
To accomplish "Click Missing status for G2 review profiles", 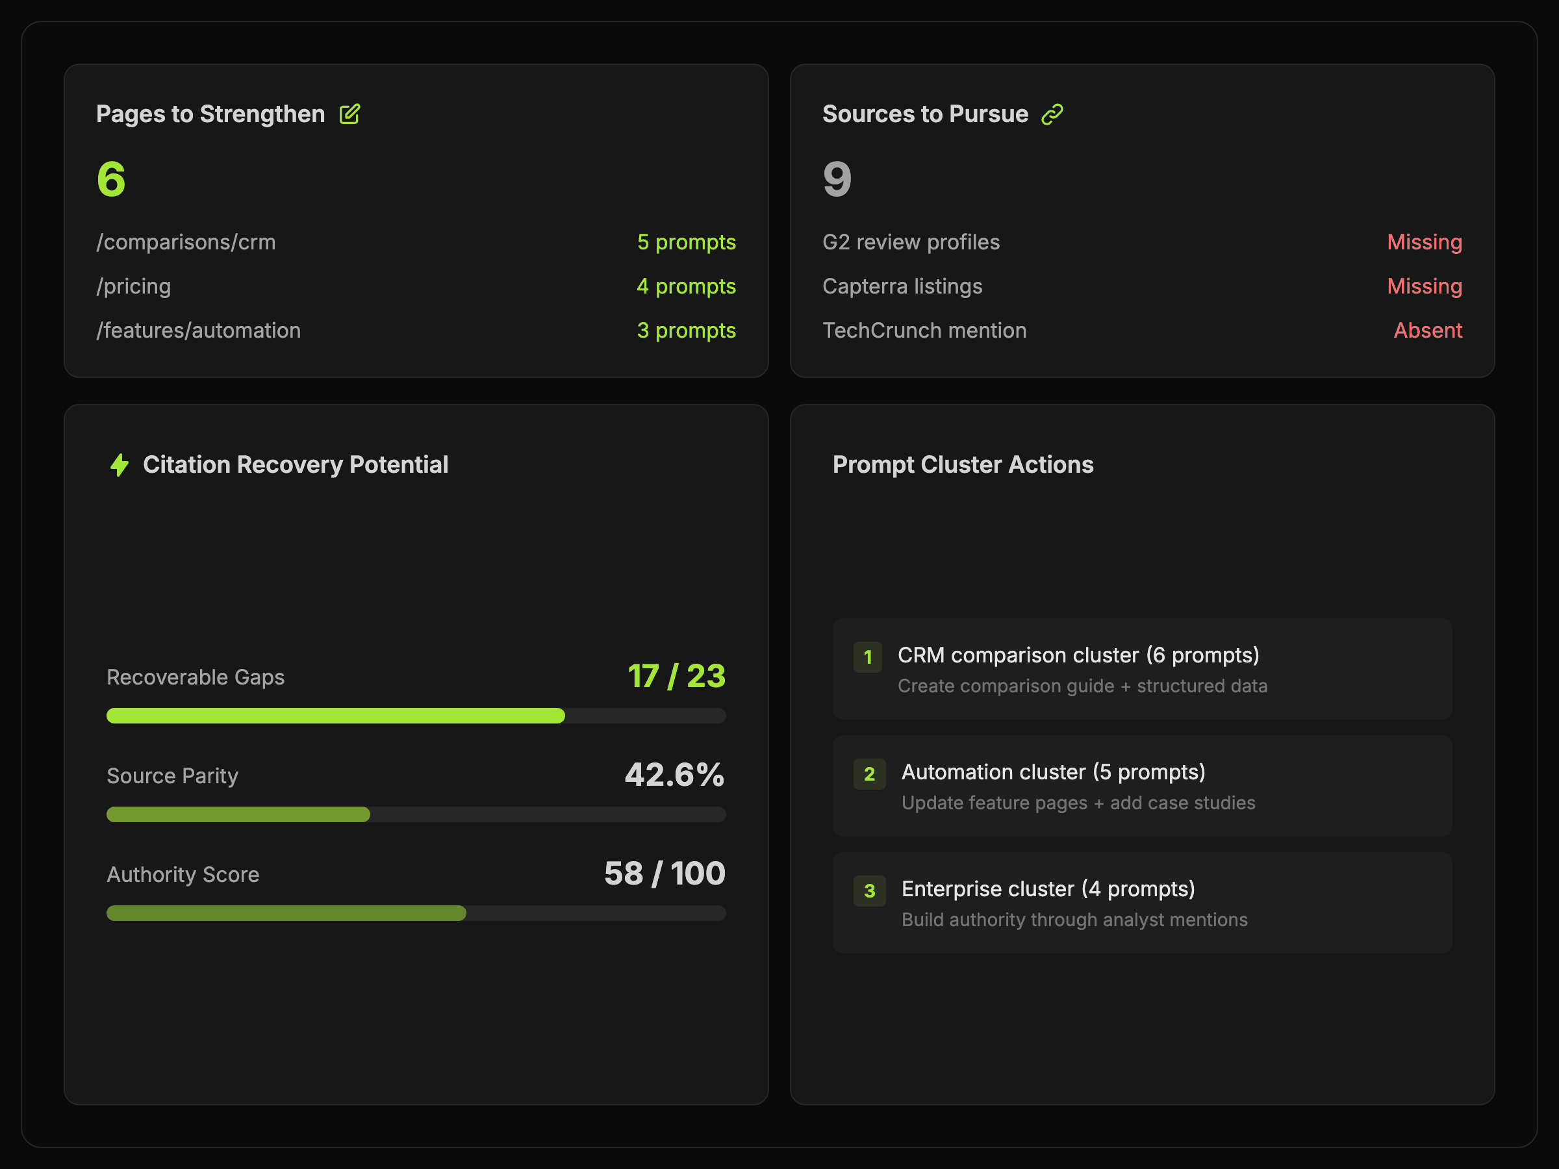I will point(1424,242).
